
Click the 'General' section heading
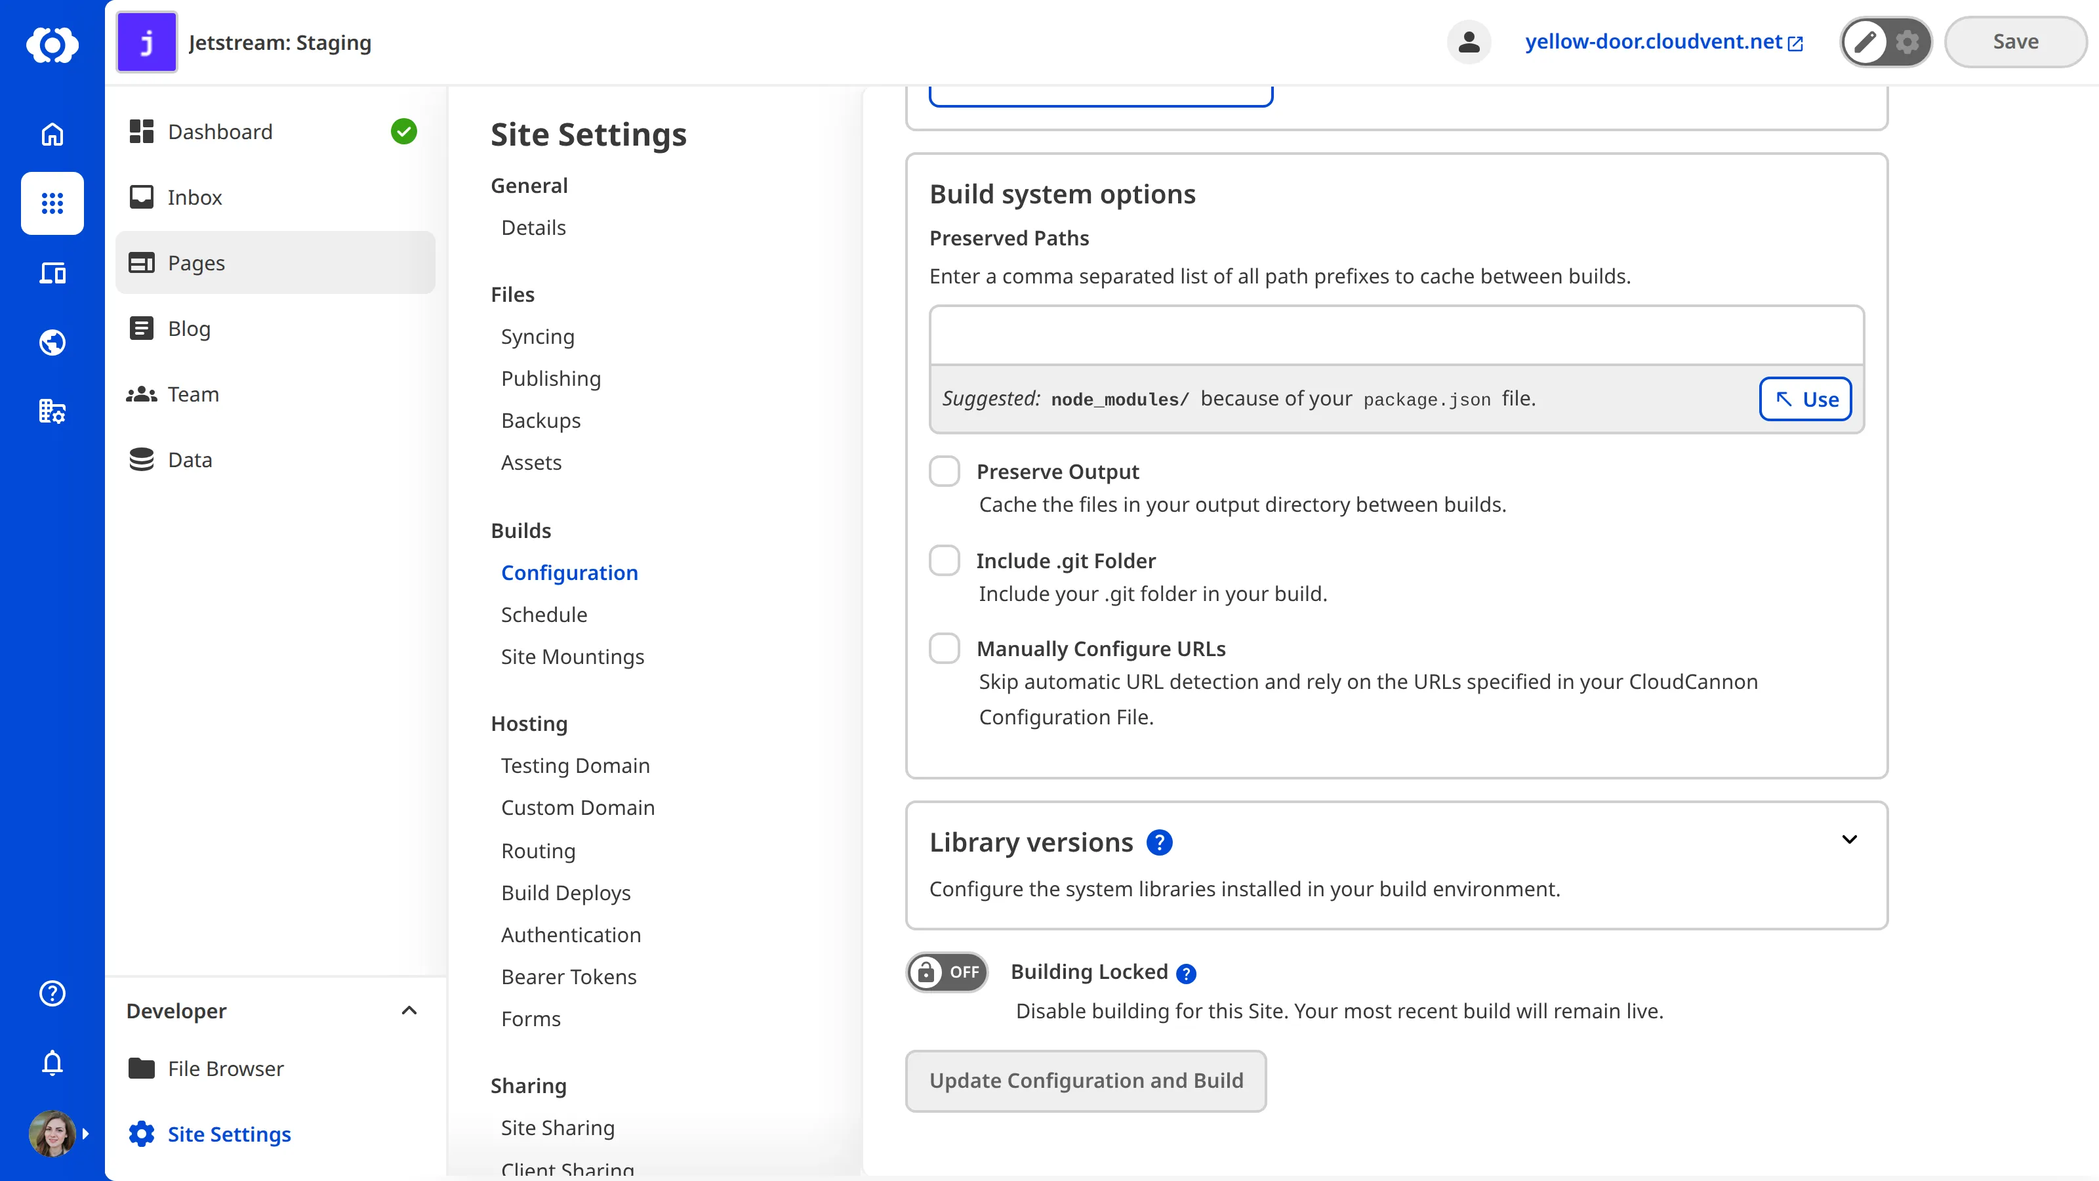529,186
